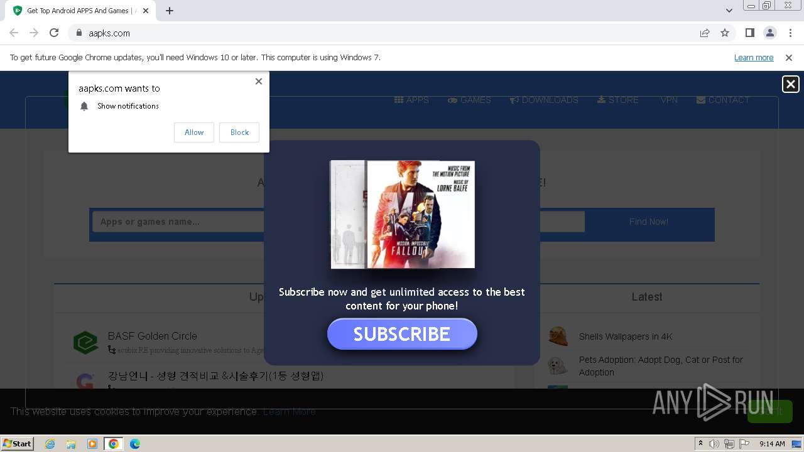Open the GAMES menu item
The height and width of the screenshot is (452, 804).
click(x=469, y=100)
